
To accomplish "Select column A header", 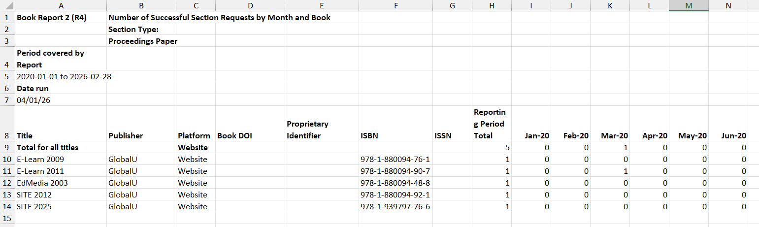I will tap(61, 5).
